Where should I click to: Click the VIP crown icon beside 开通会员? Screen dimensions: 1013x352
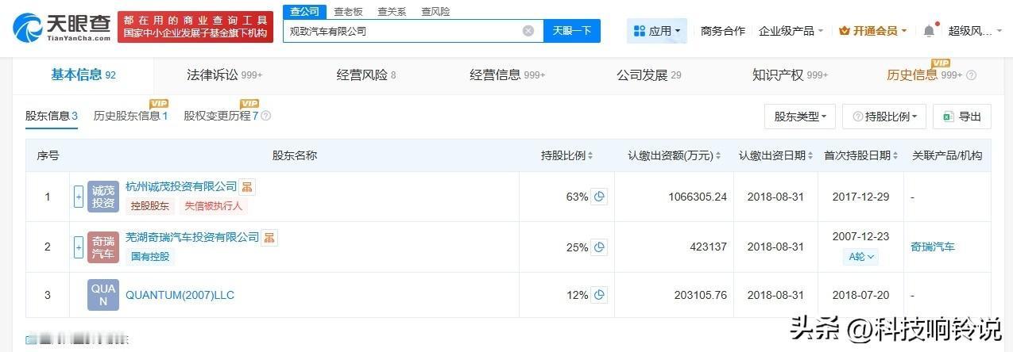pos(845,31)
